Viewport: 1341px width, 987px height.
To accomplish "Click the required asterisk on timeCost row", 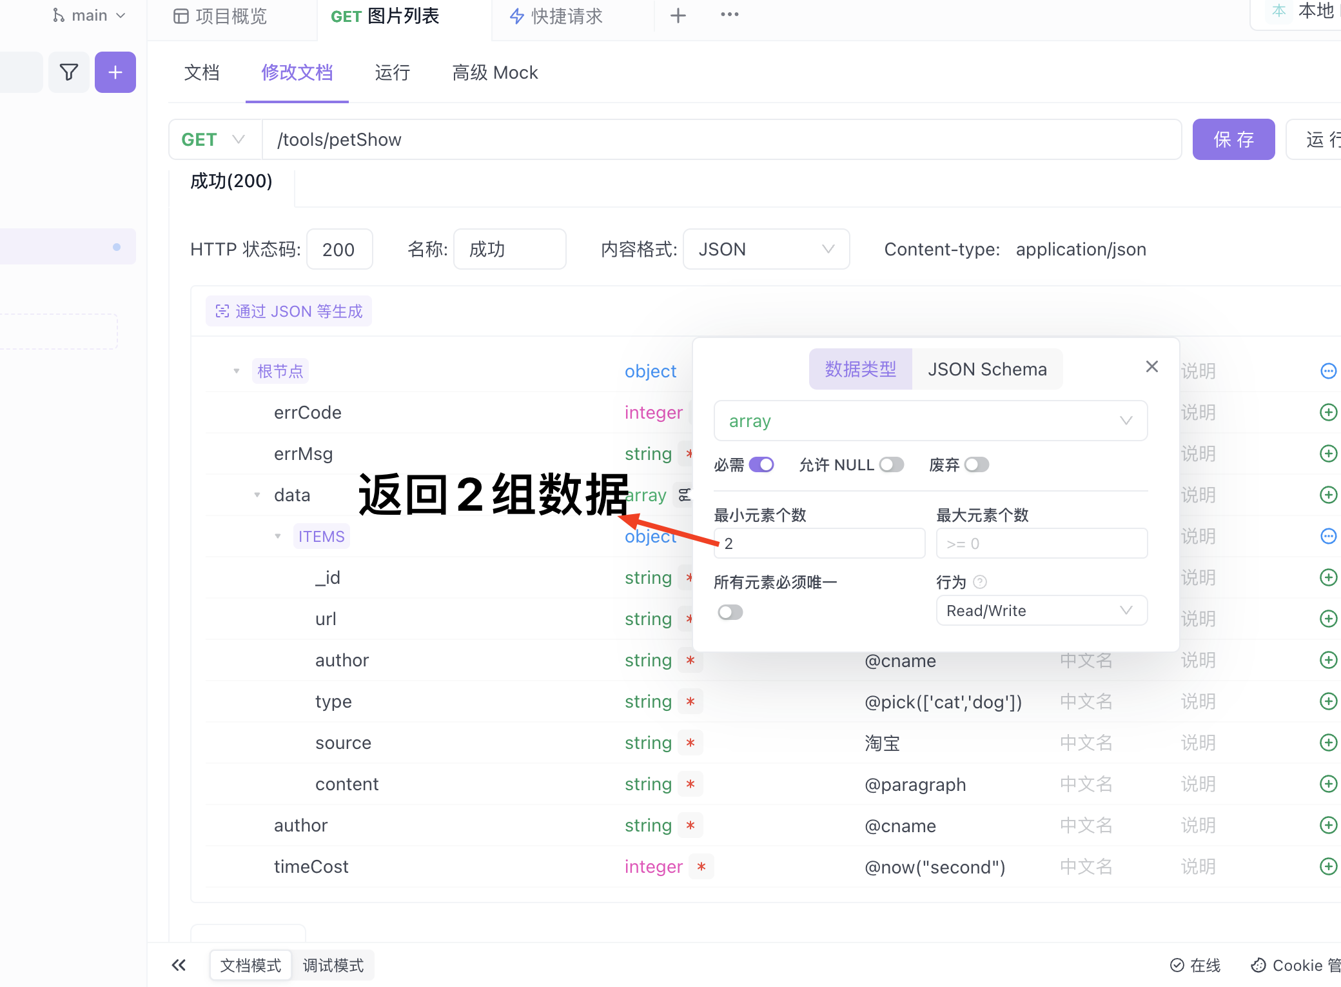I will click(701, 866).
